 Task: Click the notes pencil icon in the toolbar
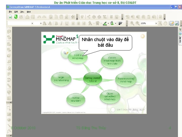[172, 23]
